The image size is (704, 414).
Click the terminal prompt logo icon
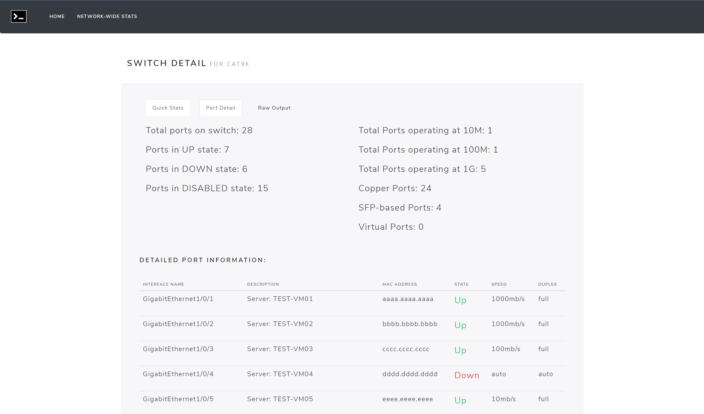(19, 16)
